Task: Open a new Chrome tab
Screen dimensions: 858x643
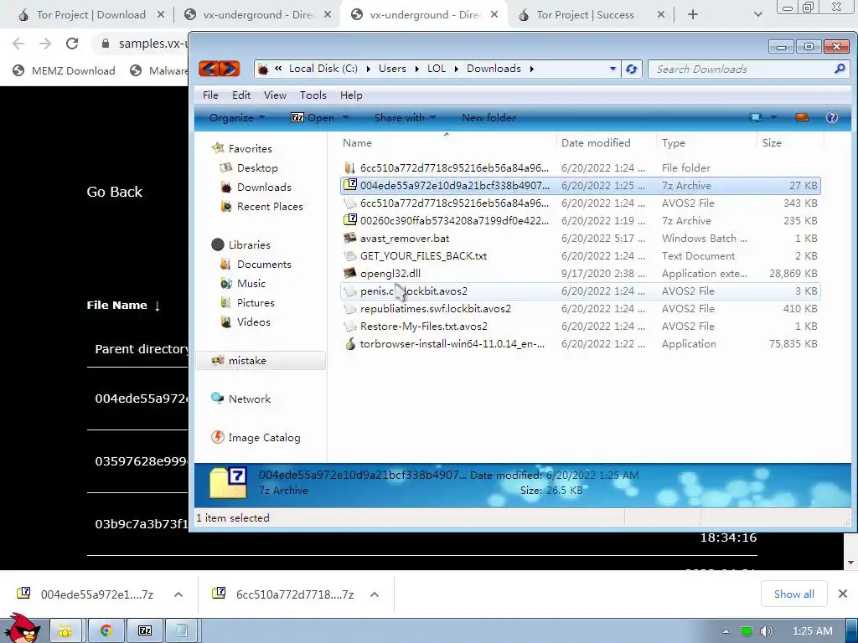Action: click(692, 15)
